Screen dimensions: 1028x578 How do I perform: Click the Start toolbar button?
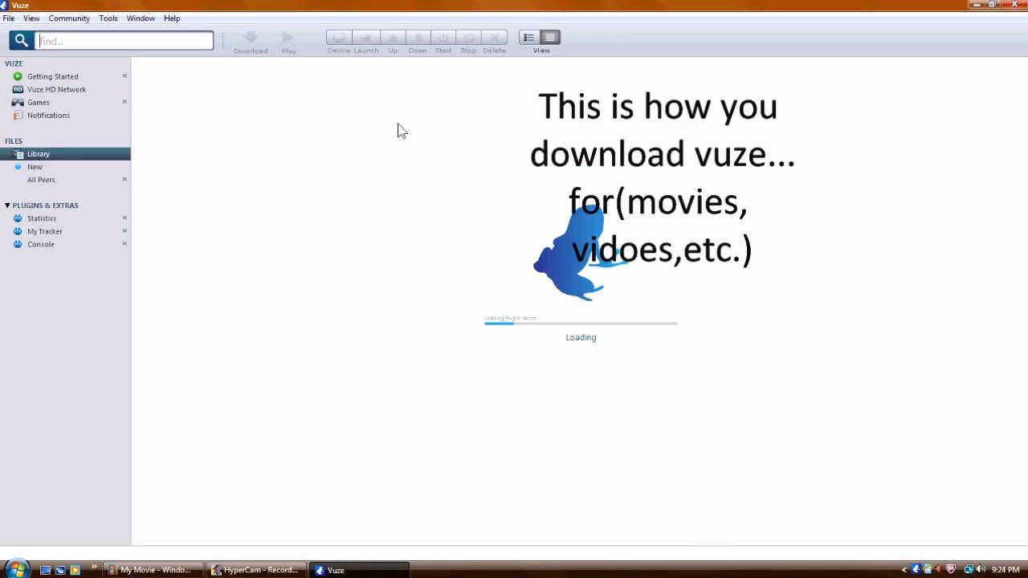(x=443, y=38)
